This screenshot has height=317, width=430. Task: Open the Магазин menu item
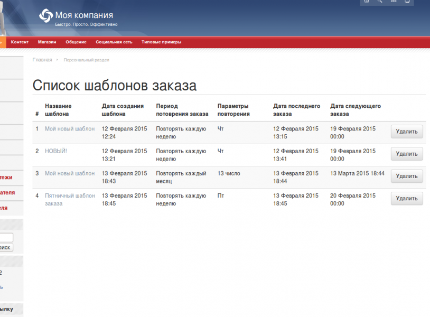[x=47, y=42]
